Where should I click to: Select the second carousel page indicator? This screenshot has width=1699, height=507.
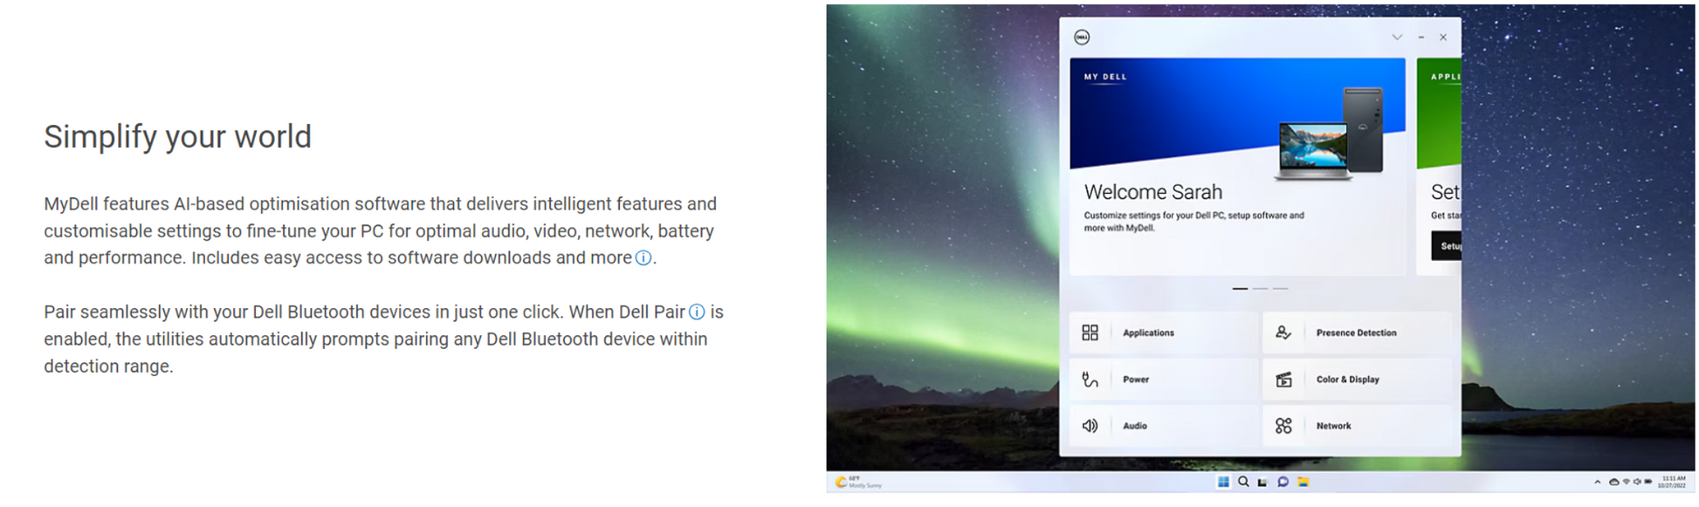[1260, 288]
